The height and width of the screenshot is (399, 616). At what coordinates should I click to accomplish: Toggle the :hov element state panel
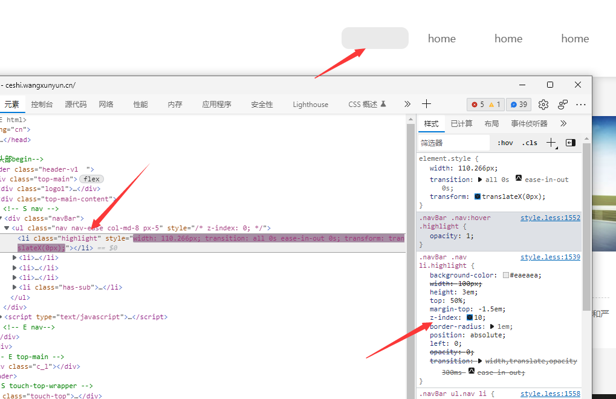(505, 143)
